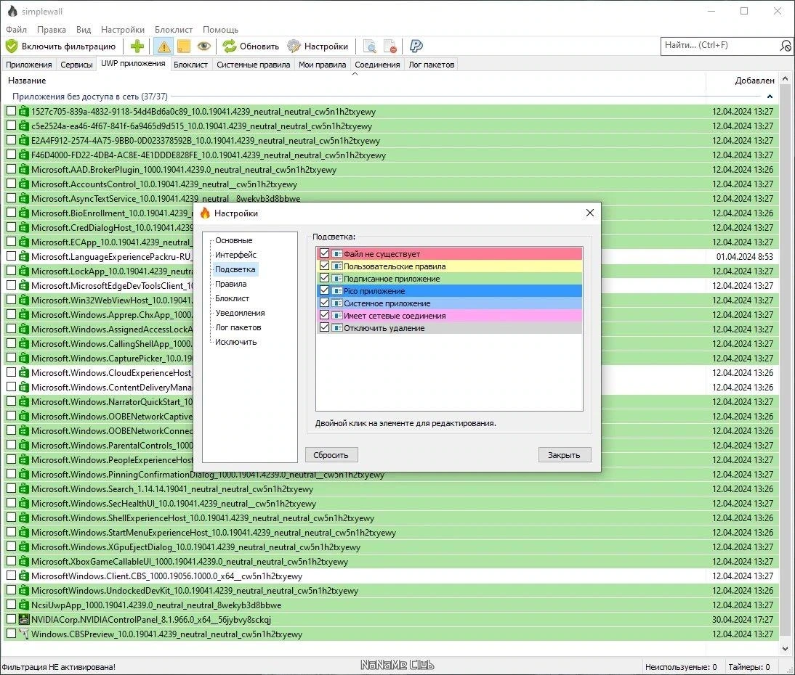The height and width of the screenshot is (675, 795).
Task: Click the NVIDIA Control Panel app icon
Action: point(23,619)
